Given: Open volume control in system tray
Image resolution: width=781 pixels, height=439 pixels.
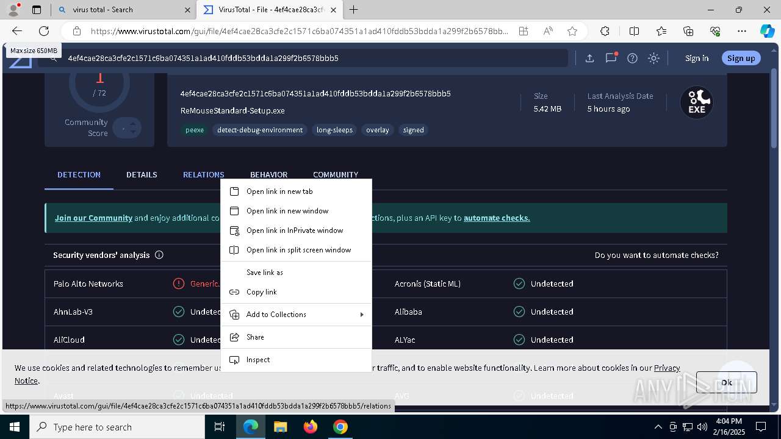Looking at the screenshot, I should (702, 427).
